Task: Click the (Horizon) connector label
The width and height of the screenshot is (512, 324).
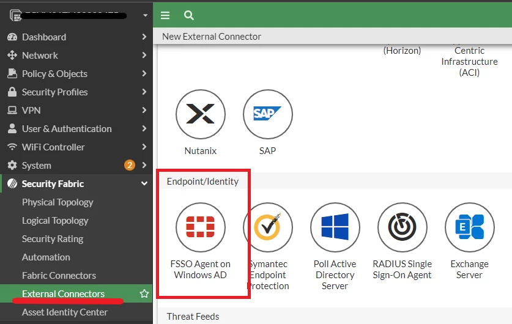Action: coord(402,51)
